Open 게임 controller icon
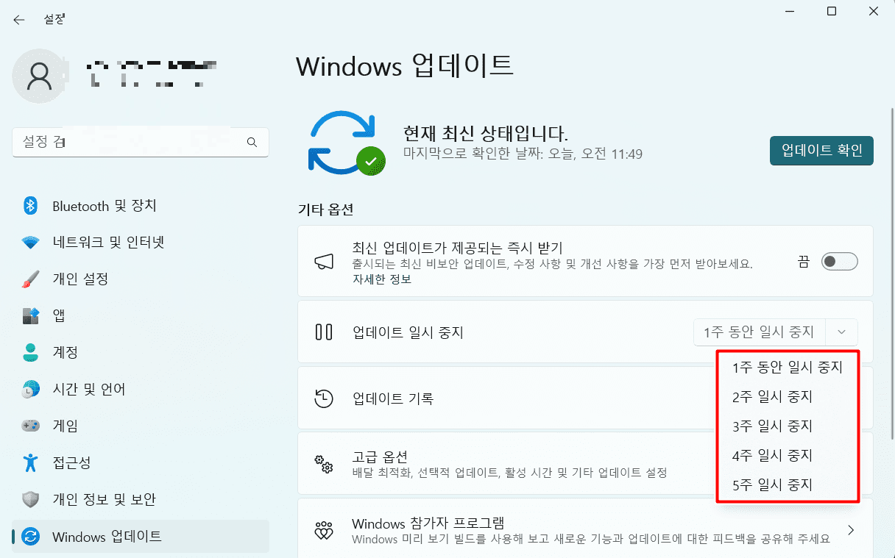 point(30,426)
